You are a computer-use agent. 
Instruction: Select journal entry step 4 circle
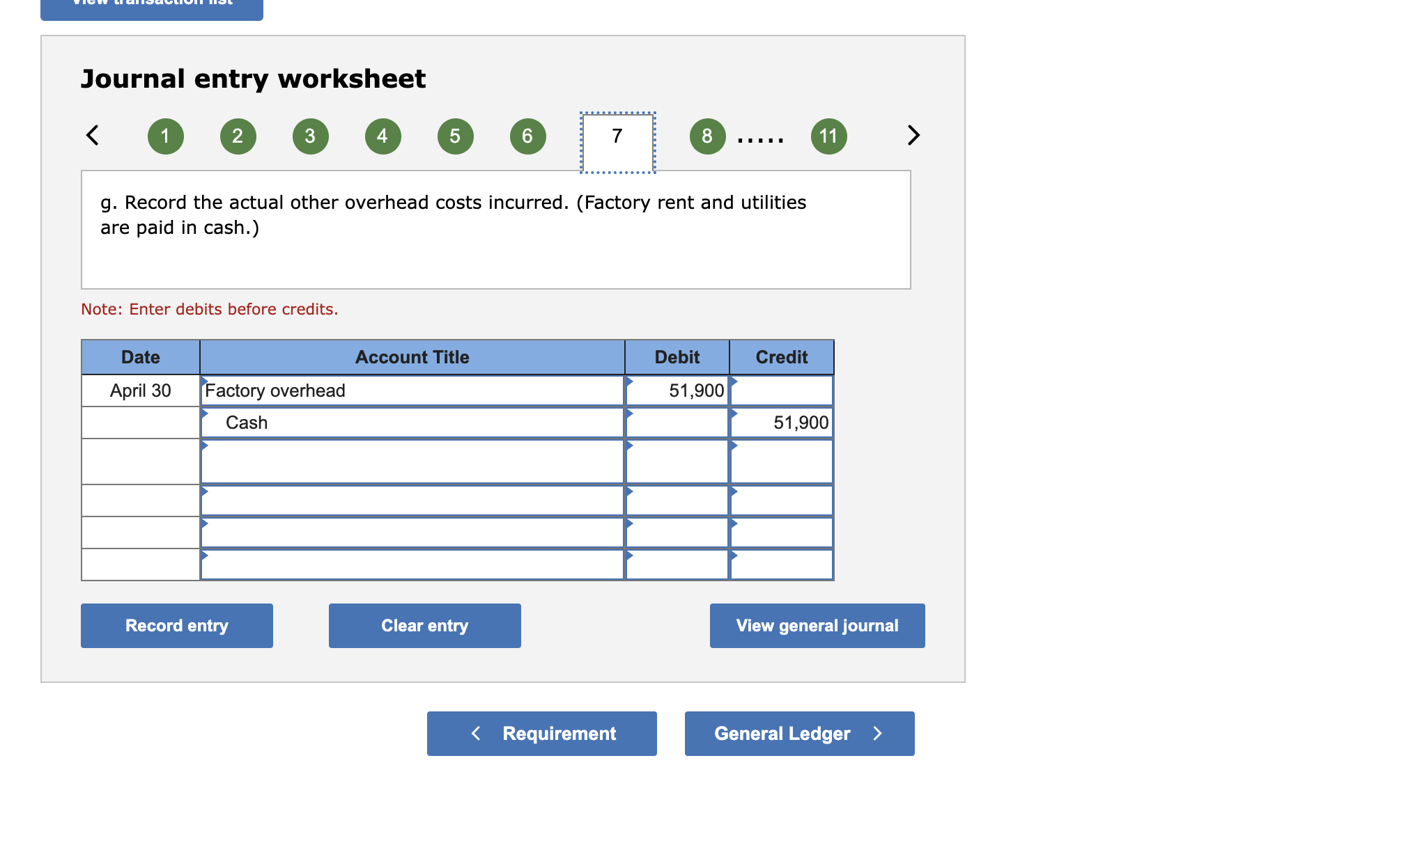tap(383, 136)
